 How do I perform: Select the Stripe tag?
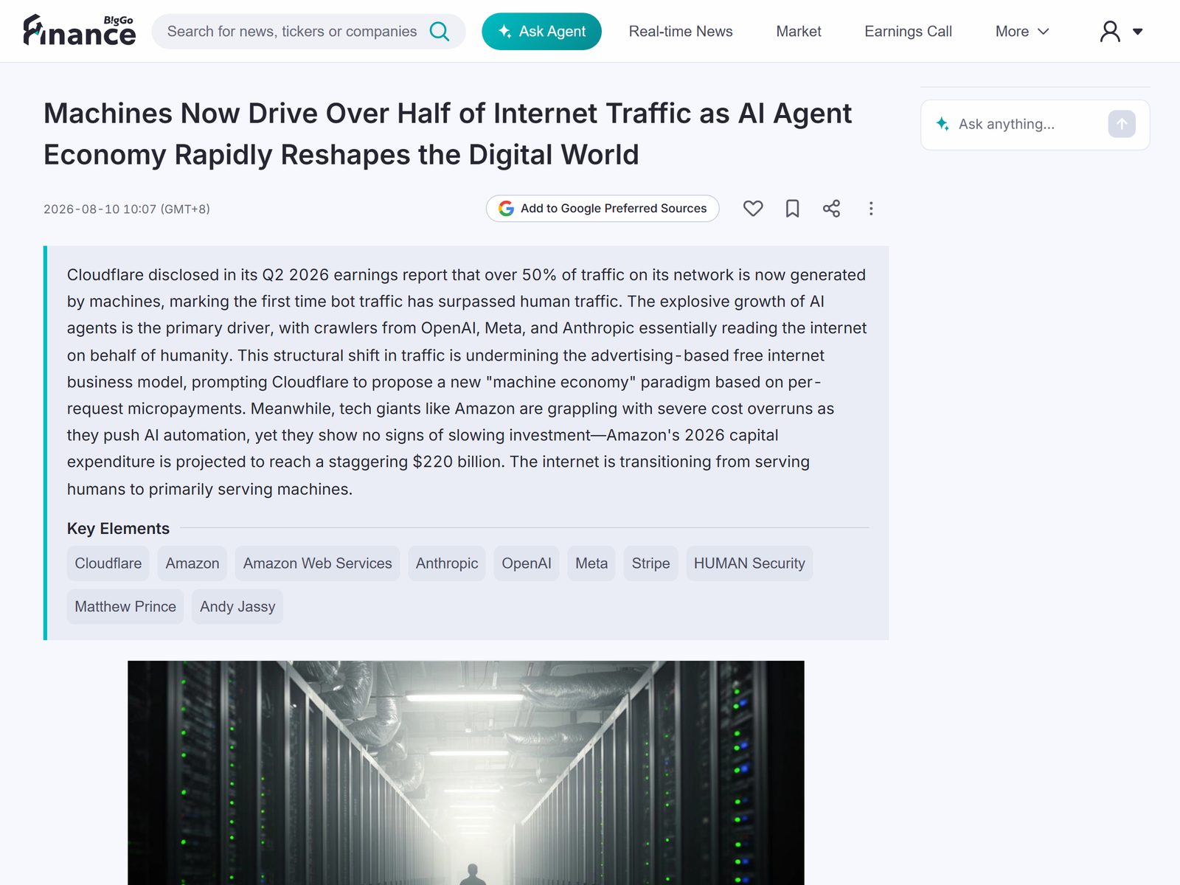(x=650, y=563)
